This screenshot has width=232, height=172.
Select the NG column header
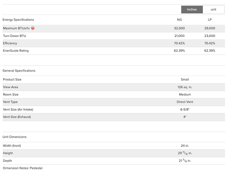click(179, 20)
